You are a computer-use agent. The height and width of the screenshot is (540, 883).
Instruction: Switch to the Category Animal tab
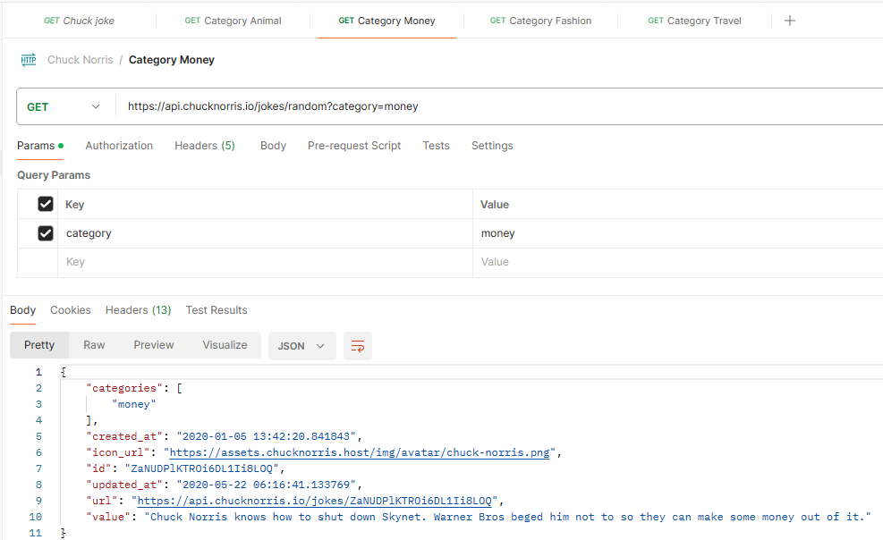point(233,21)
